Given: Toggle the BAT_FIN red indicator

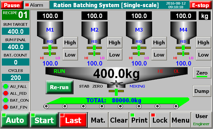Looking at the screenshot, I should click(x=6, y=107).
